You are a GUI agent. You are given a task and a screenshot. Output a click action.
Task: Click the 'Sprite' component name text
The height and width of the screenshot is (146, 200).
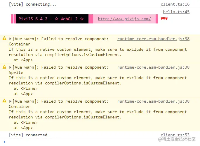pyautogui.click(x=16, y=73)
